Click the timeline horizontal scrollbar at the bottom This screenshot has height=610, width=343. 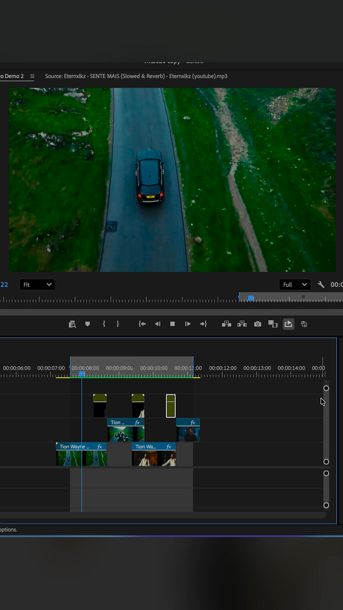click(163, 515)
